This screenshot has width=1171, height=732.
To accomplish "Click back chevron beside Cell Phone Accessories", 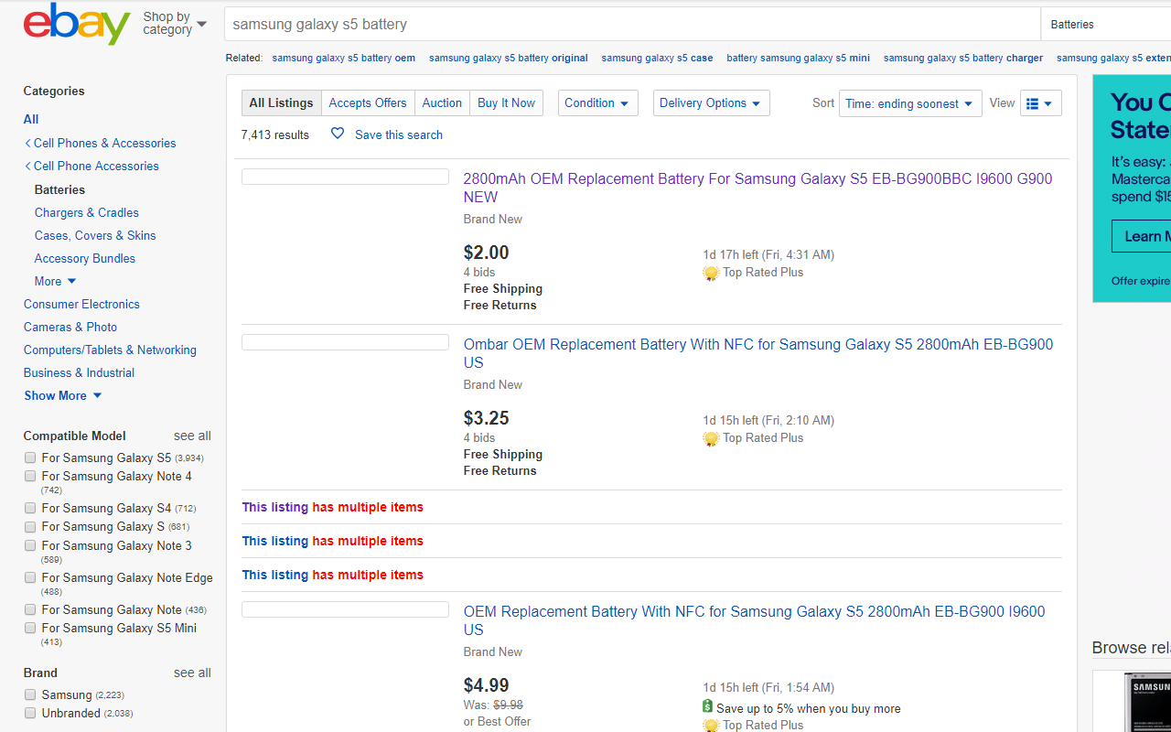I will (27, 166).
